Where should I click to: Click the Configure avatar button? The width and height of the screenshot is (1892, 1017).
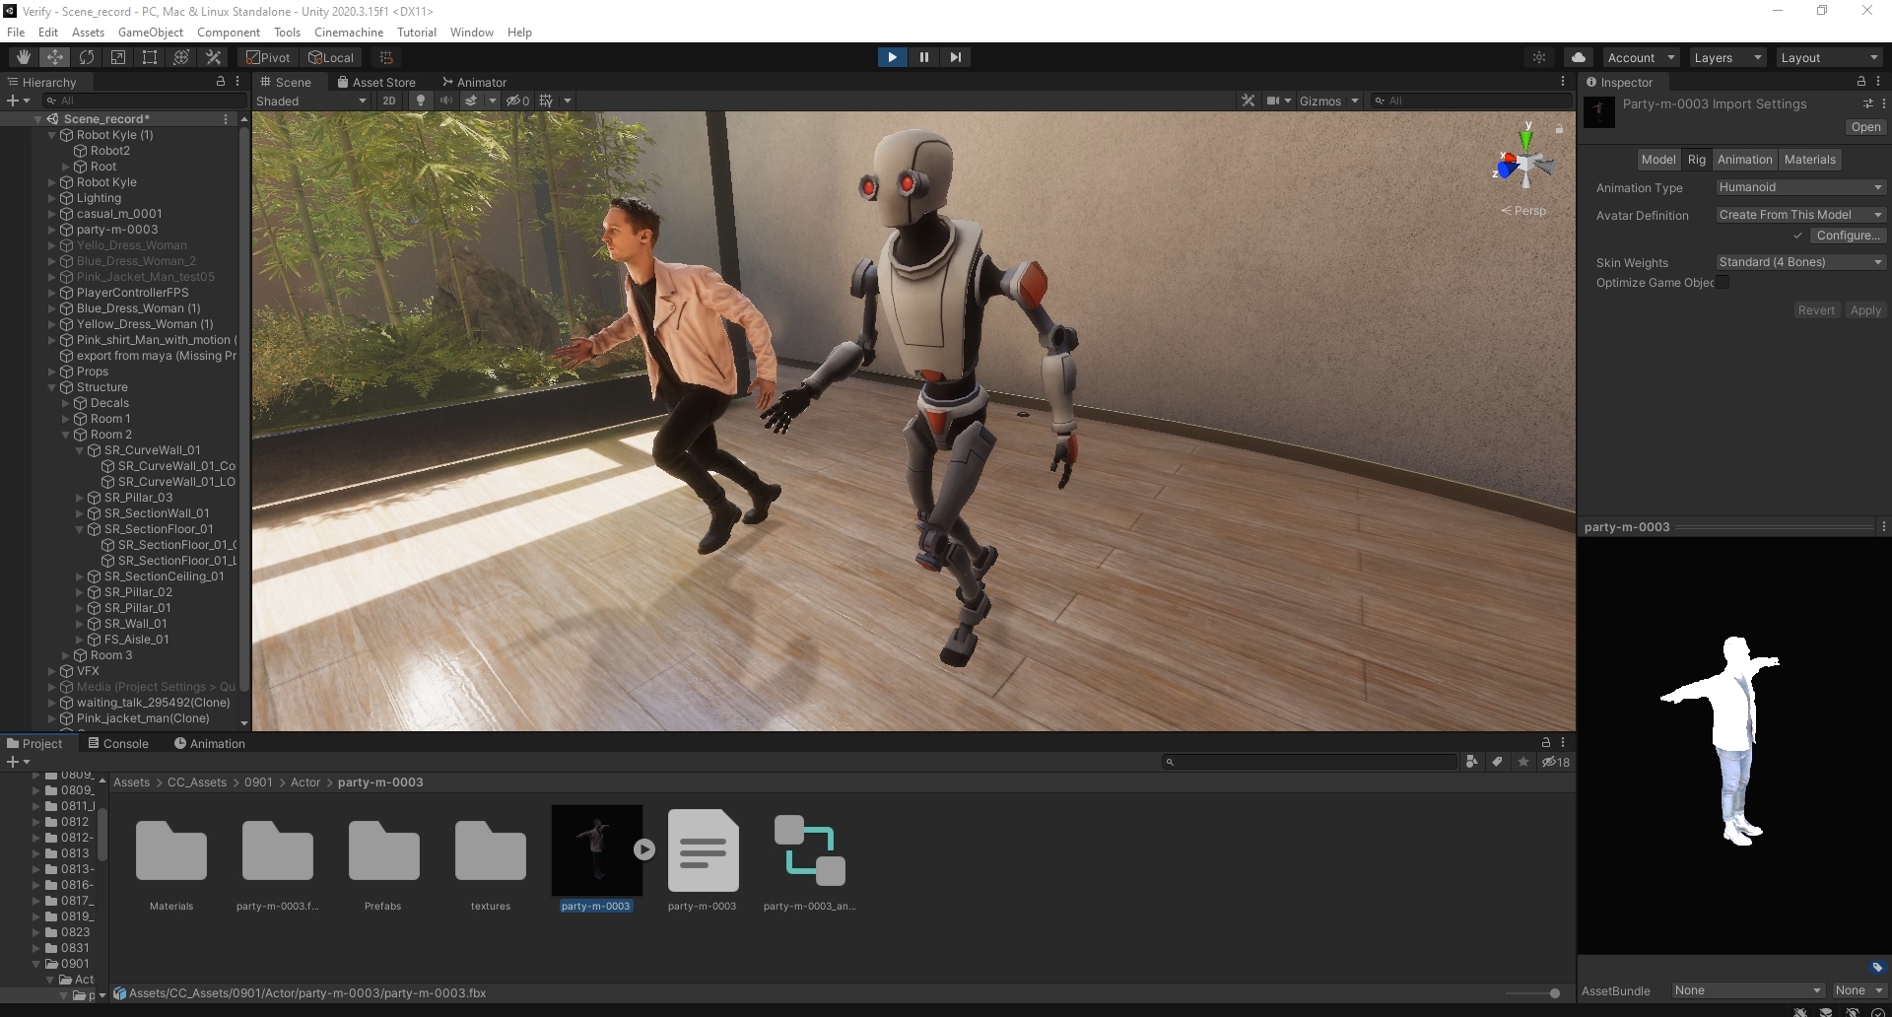(x=1848, y=236)
